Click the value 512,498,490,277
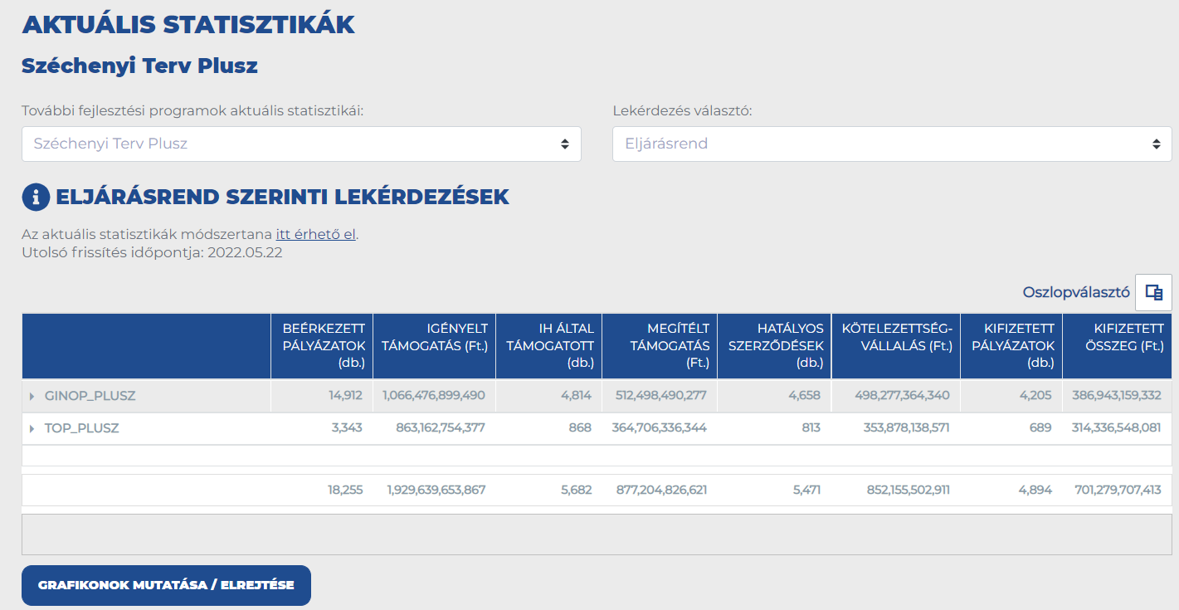This screenshot has width=1179, height=610. click(x=661, y=396)
